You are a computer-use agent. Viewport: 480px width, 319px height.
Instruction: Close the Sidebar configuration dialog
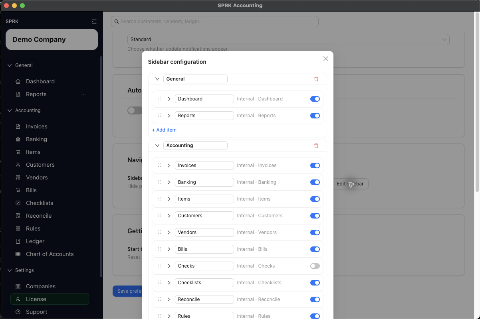[326, 59]
